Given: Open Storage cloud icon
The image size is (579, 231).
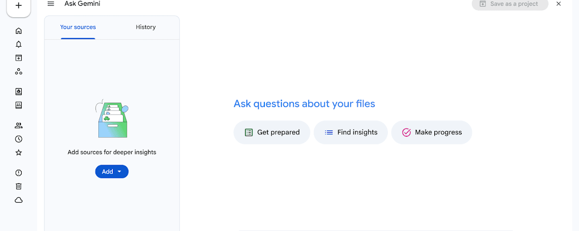Looking at the screenshot, I should click(19, 200).
